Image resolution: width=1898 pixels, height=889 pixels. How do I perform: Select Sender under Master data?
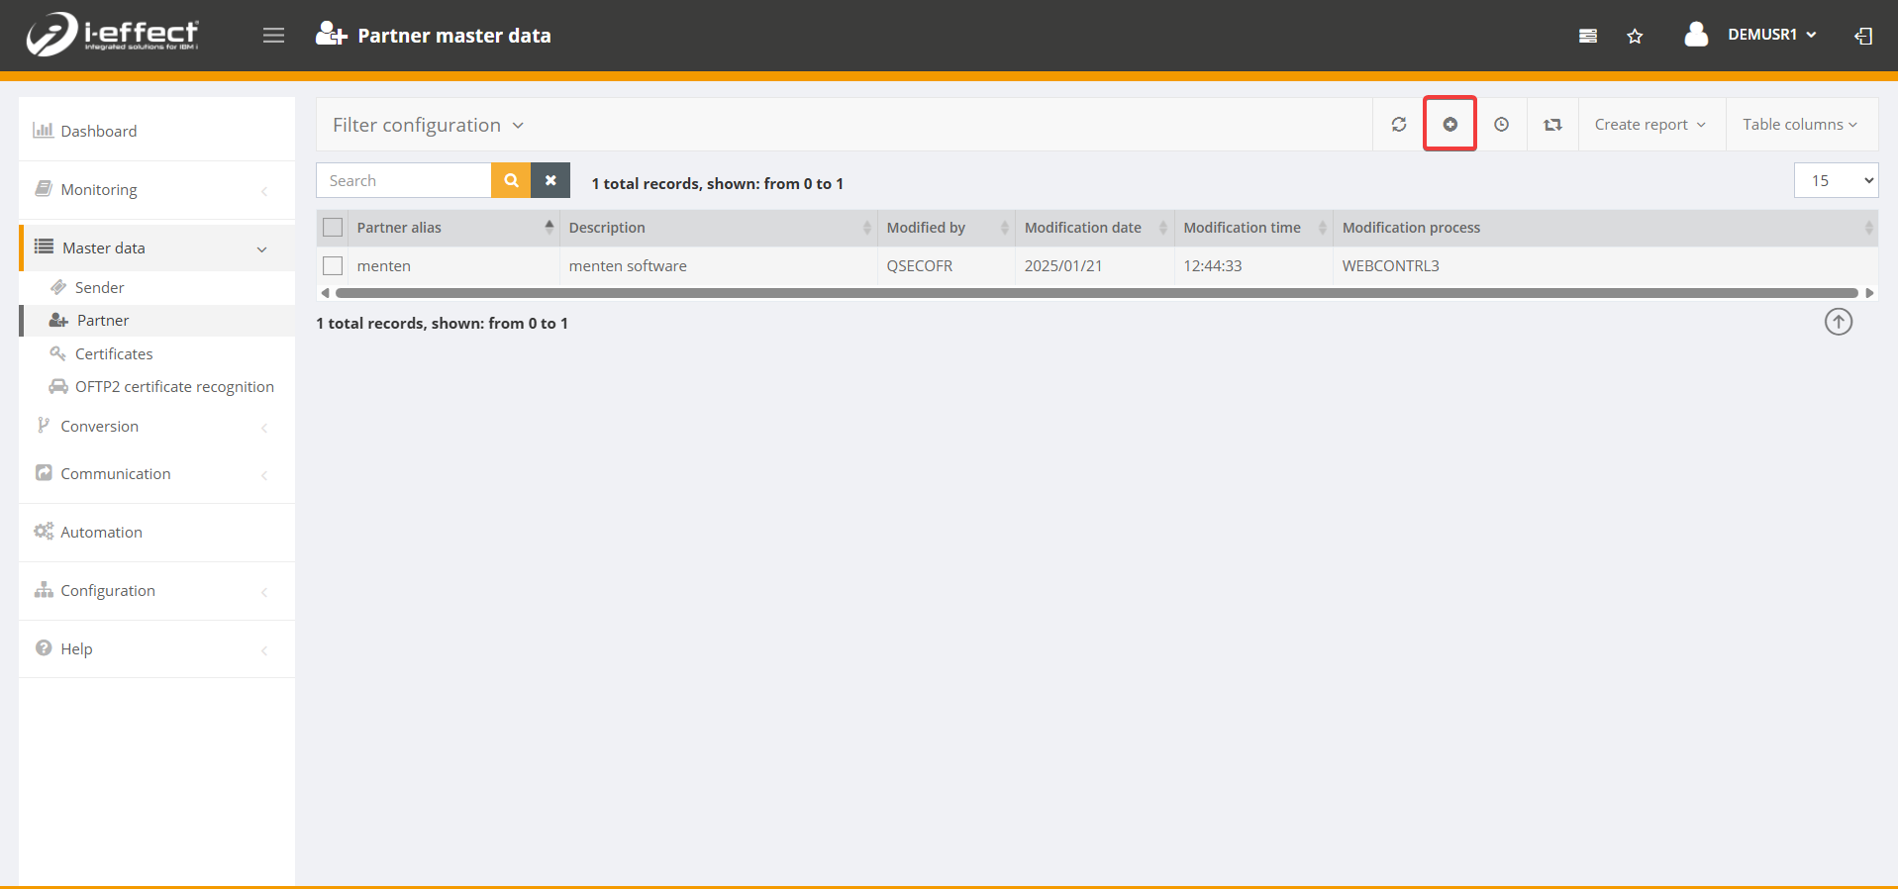99,287
